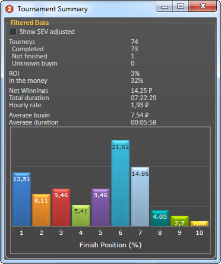Click the Finish Position (%) axis title
Screen dimensions: 221x264
coord(110,245)
